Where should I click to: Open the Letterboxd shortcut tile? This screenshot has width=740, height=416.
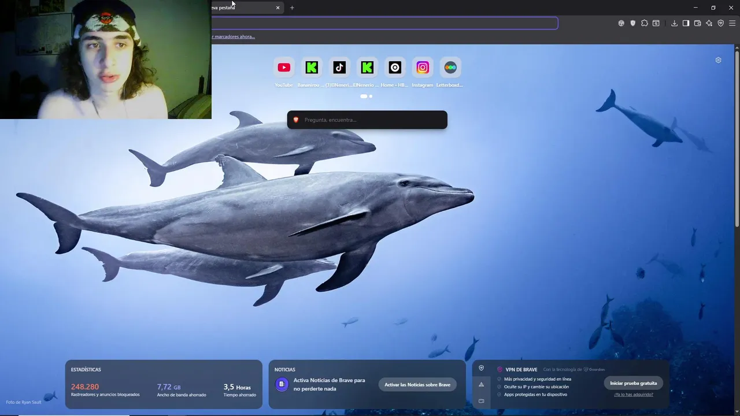tap(450, 68)
